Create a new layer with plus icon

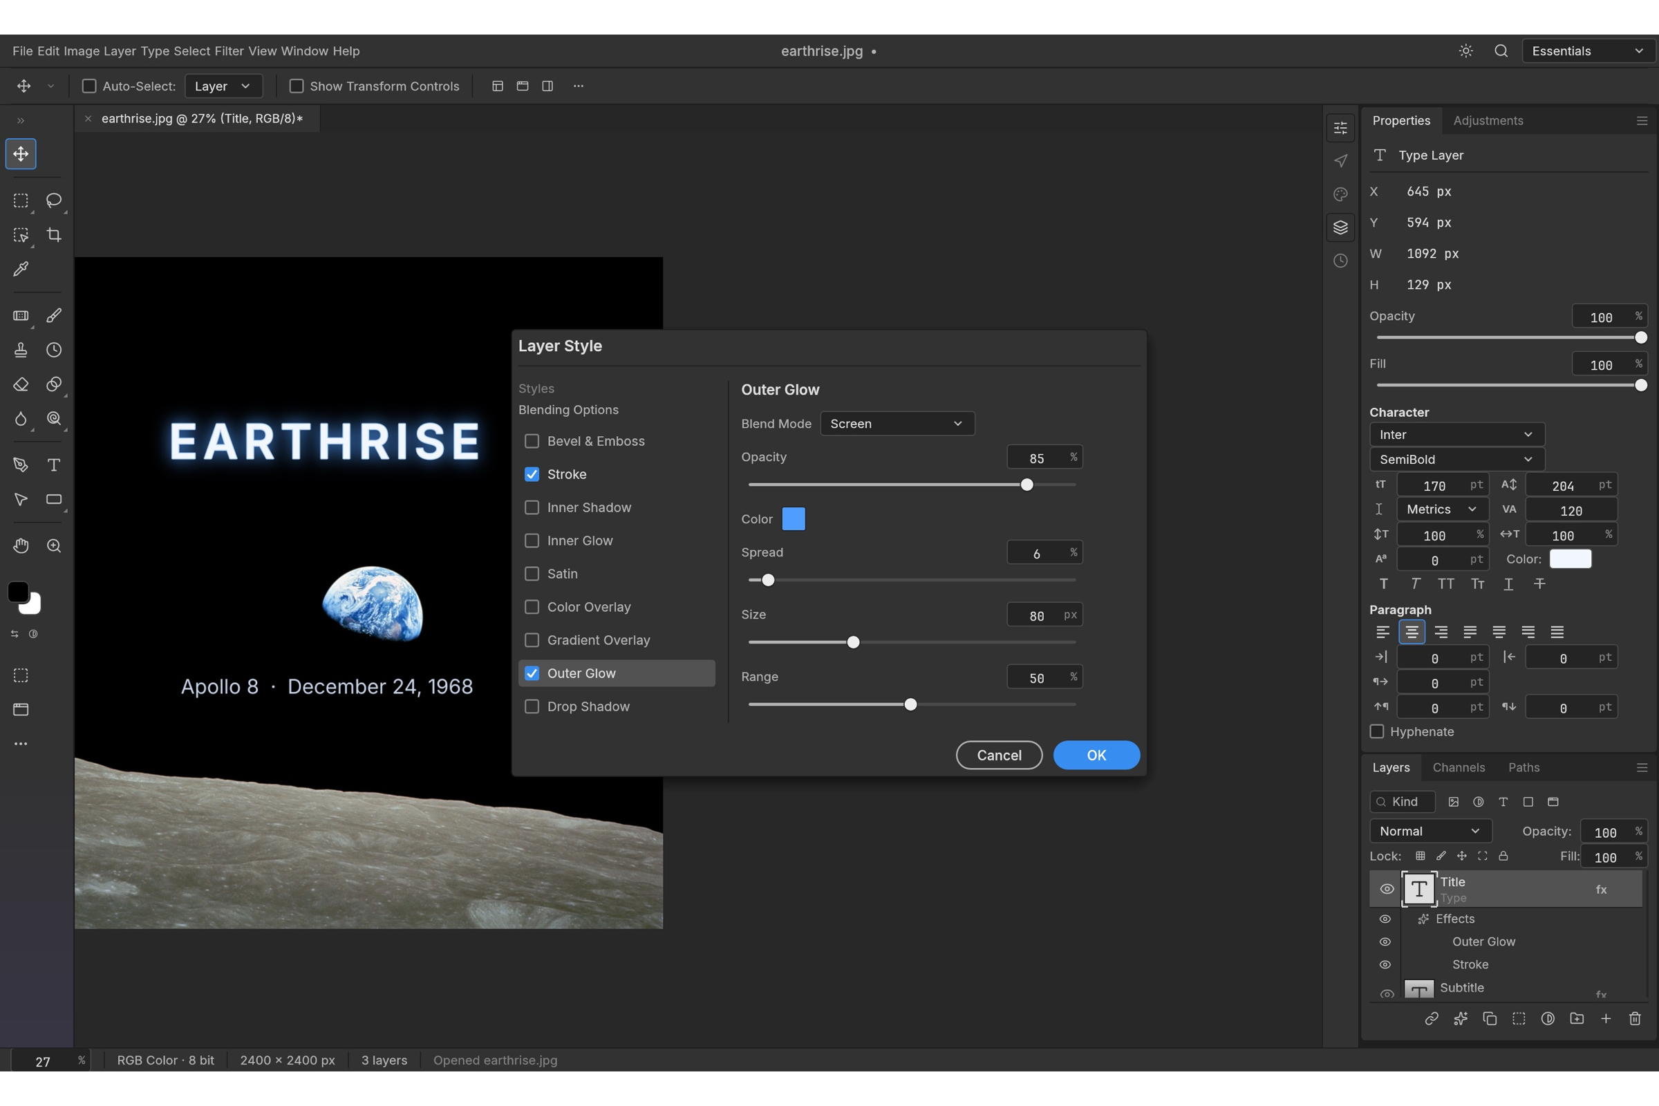click(x=1605, y=1018)
